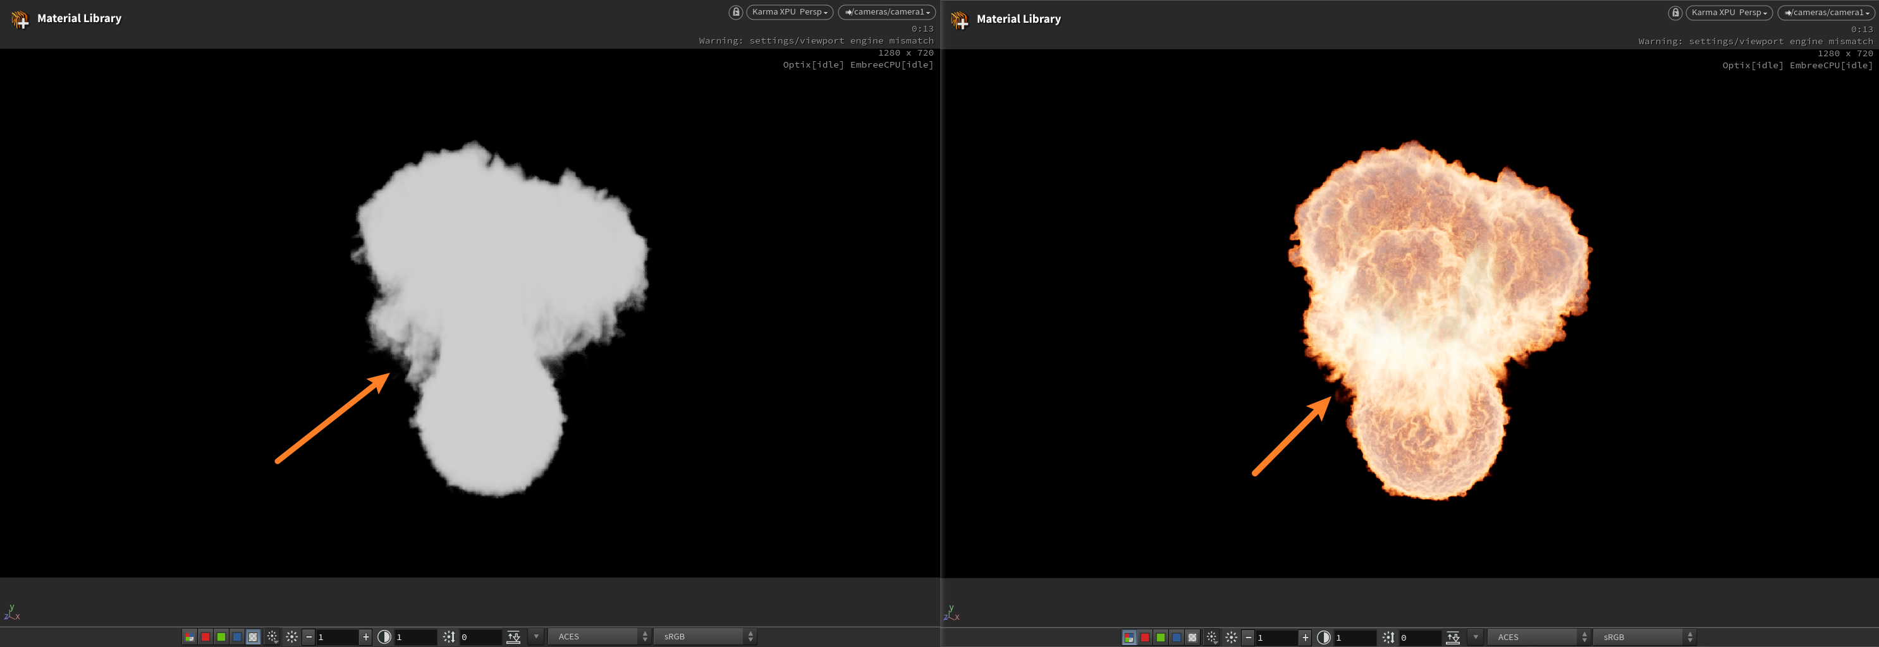Click the contrast value field in left viewport
The image size is (1879, 647).
pos(416,637)
